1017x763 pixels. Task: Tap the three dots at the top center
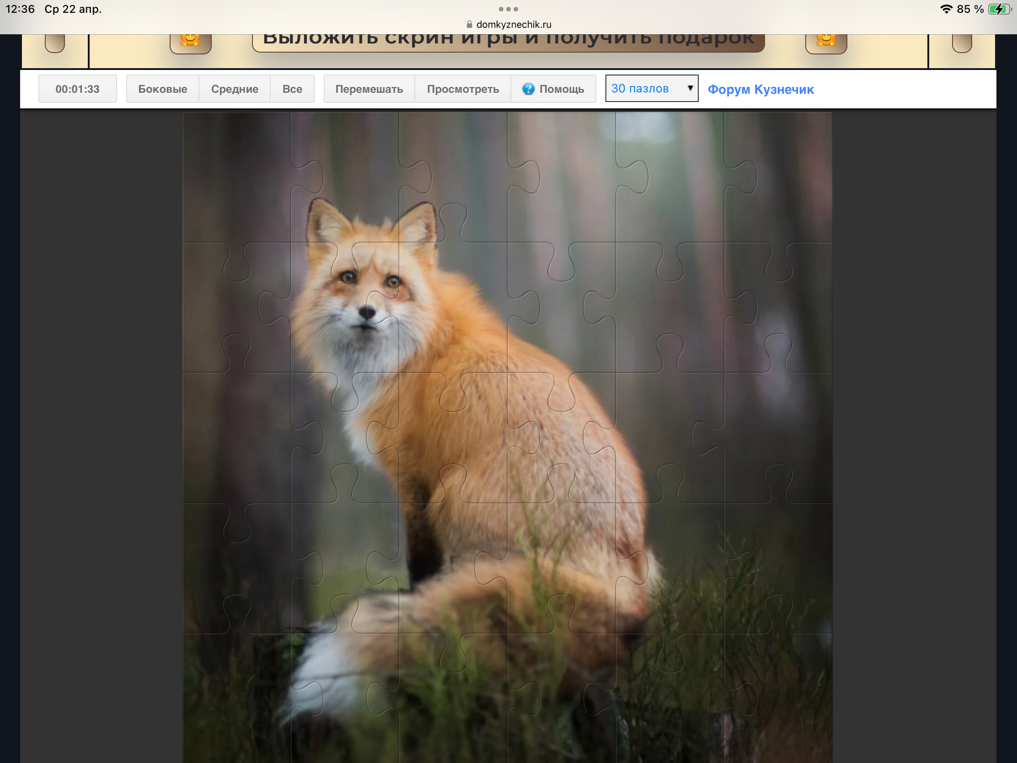tap(508, 9)
